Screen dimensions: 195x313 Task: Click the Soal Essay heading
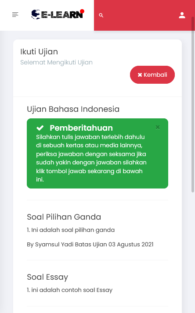click(47, 277)
